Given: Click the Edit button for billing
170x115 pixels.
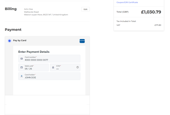Looking at the screenshot, I should click(85, 9).
